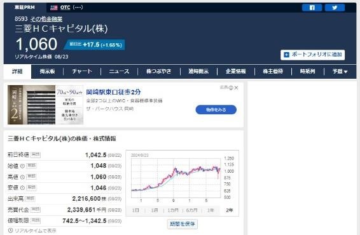Viewport: 360px width, 235px height.
Task: Share the page via the Facebook icon
Action: (x=312, y=8)
